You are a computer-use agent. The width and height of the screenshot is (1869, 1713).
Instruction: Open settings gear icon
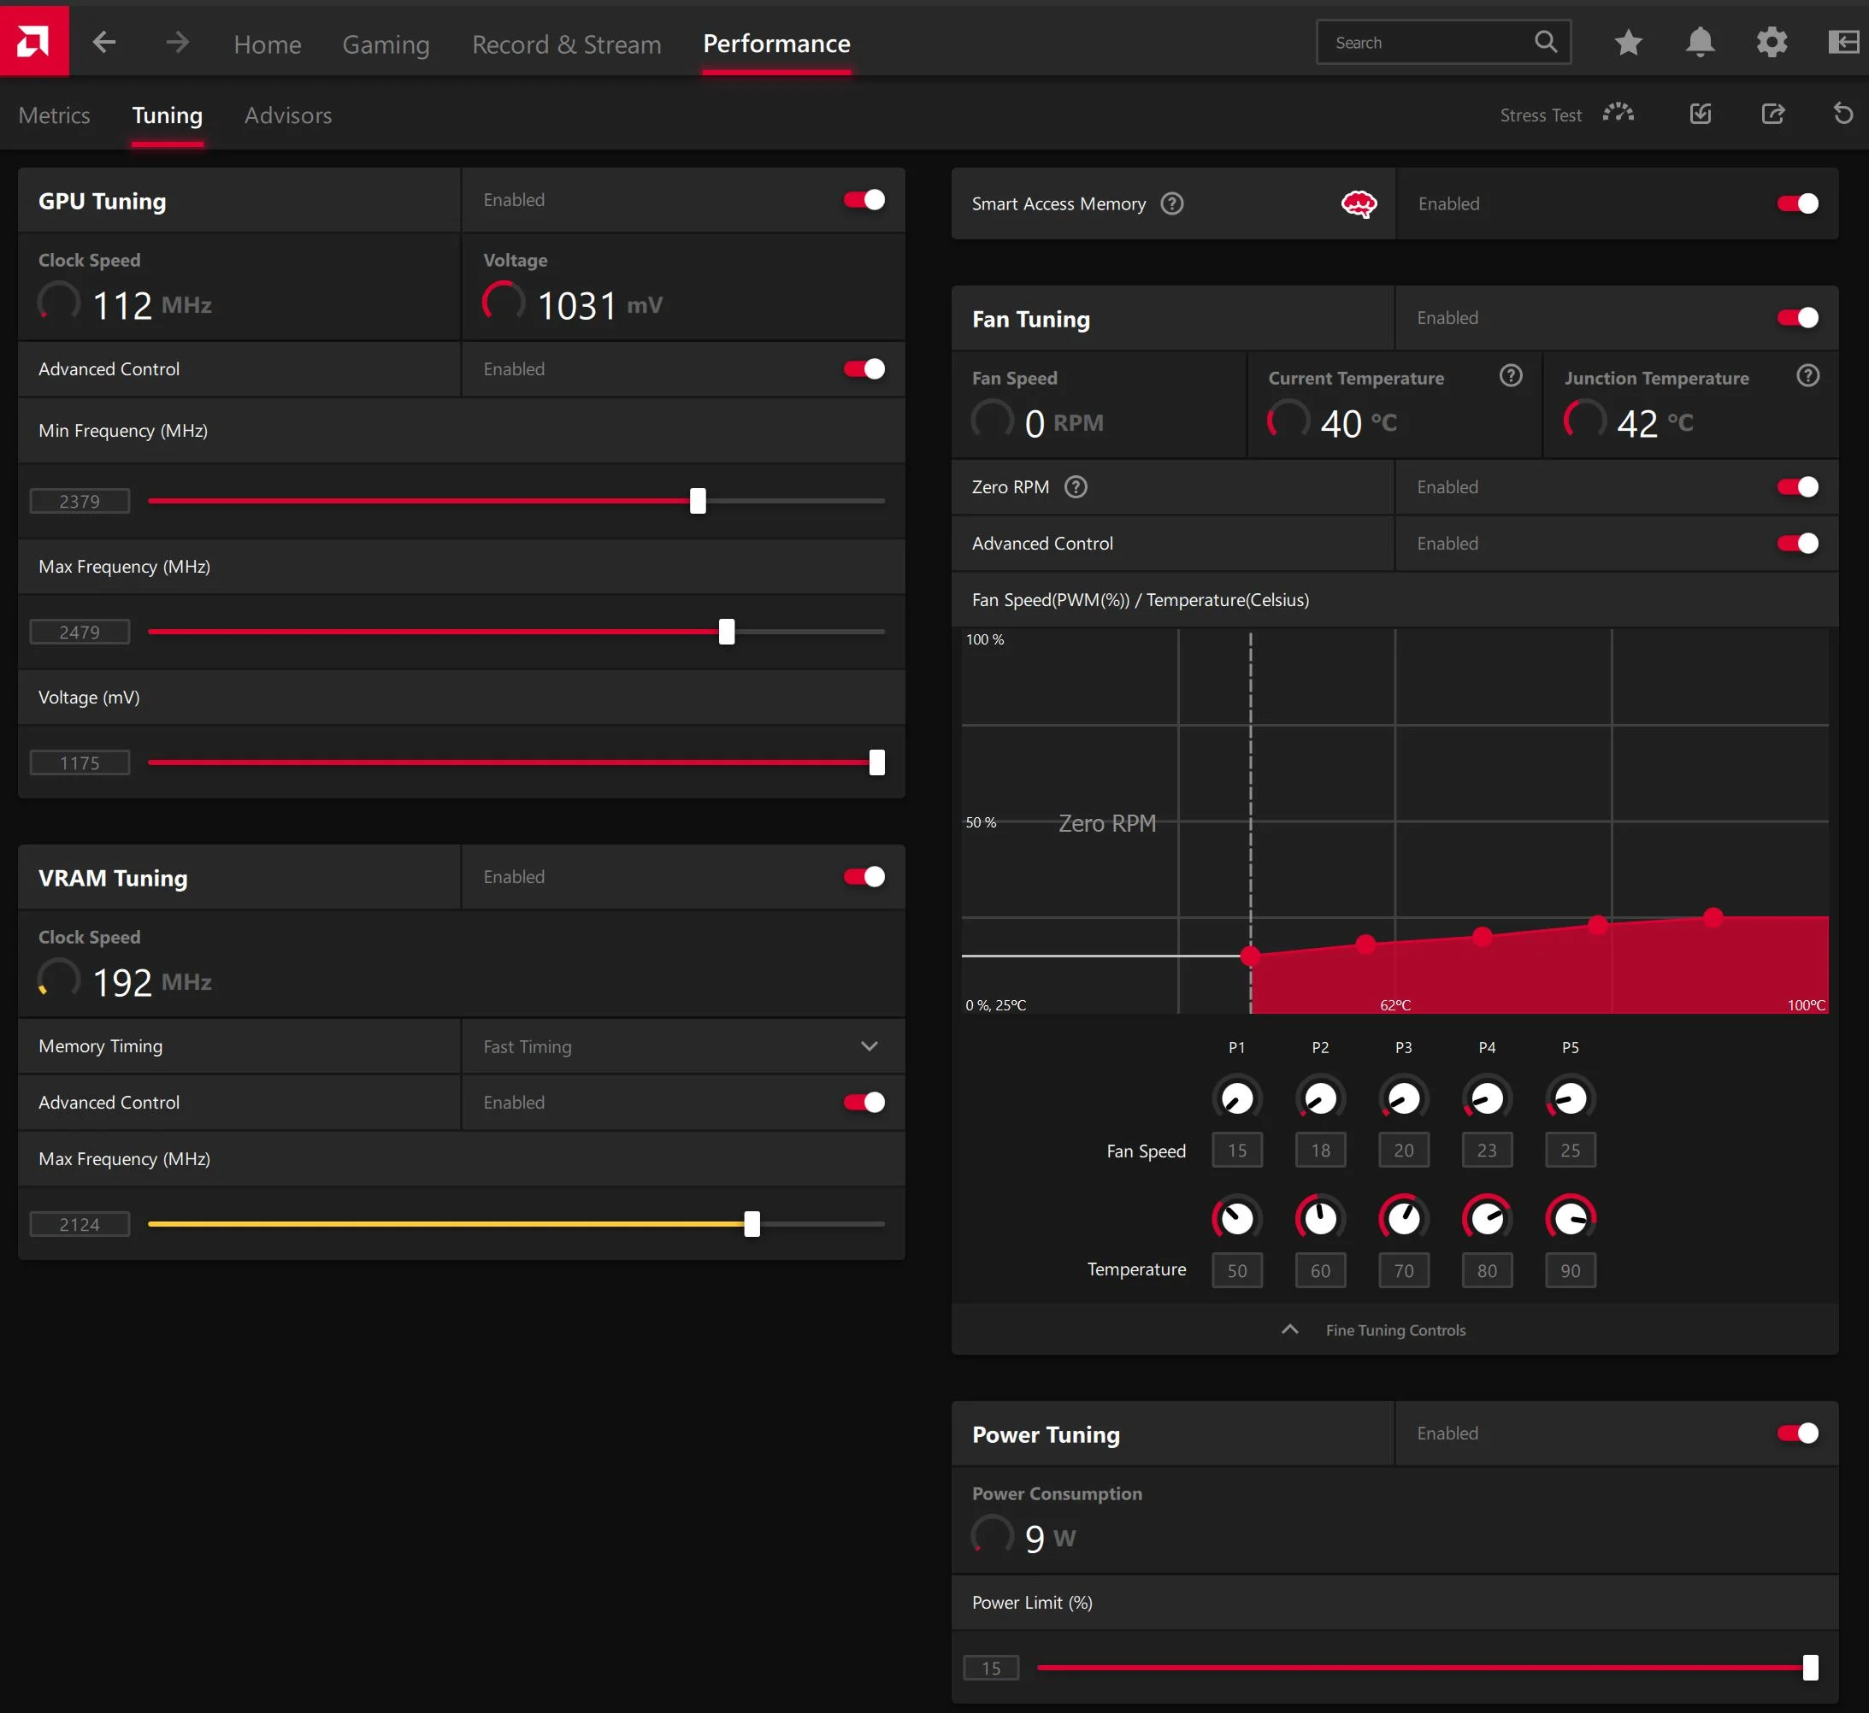(1772, 42)
